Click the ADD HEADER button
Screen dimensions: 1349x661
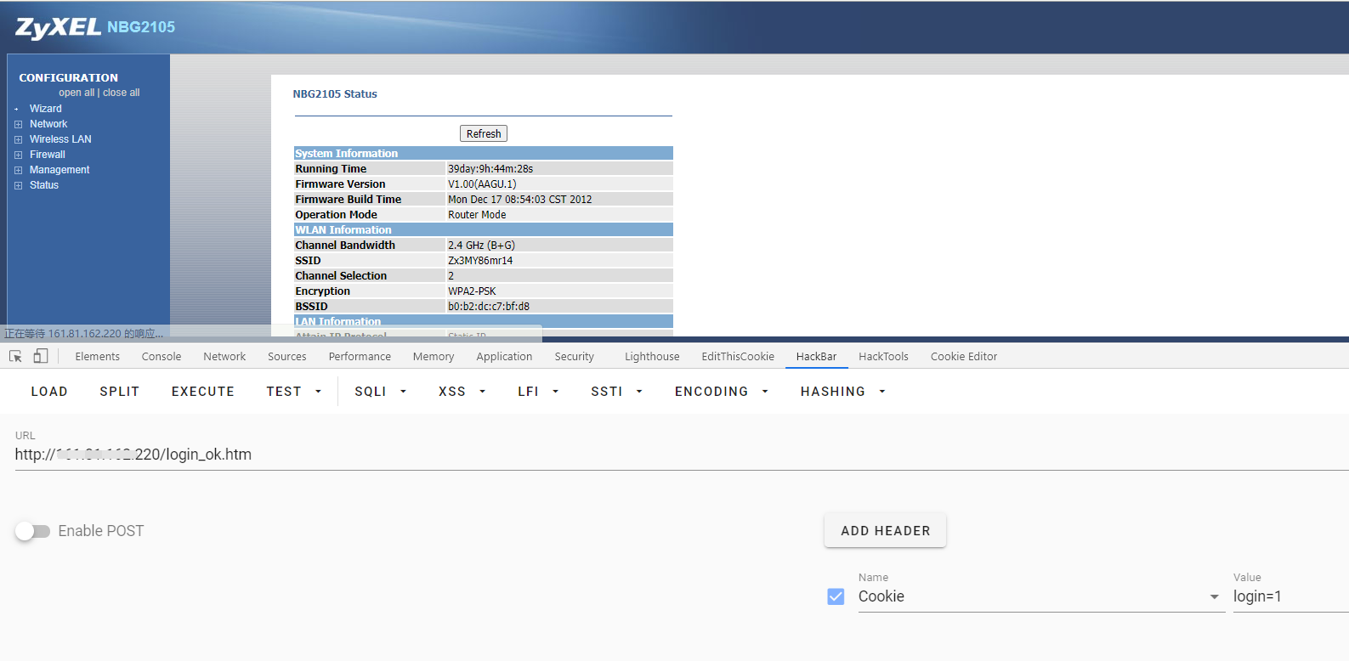(885, 531)
